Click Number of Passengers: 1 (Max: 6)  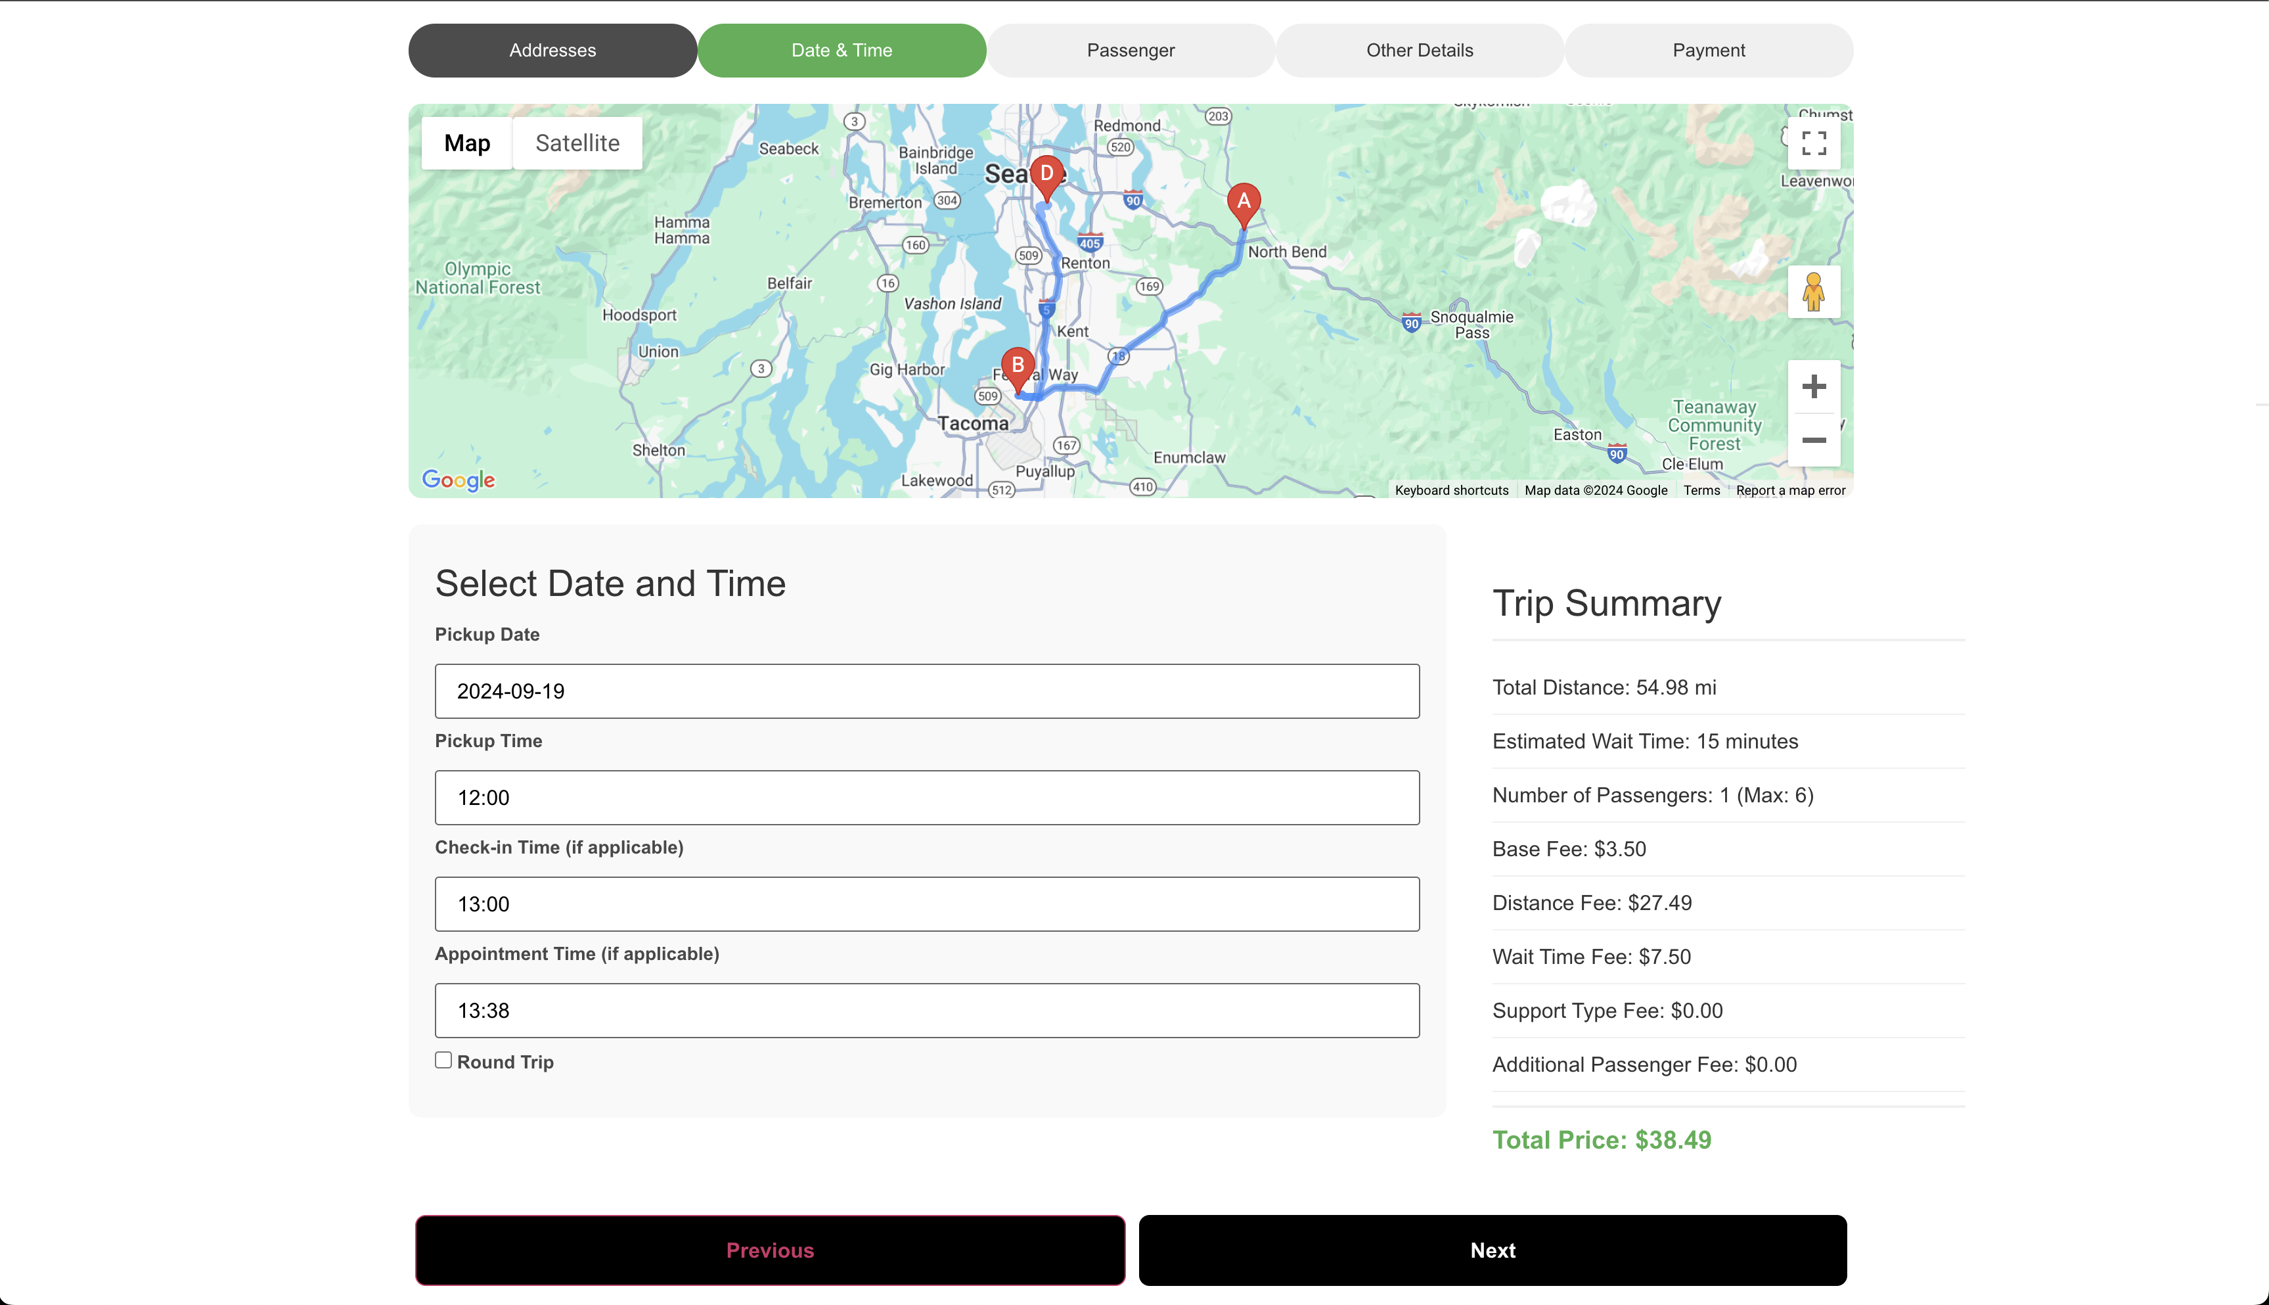[1653, 795]
